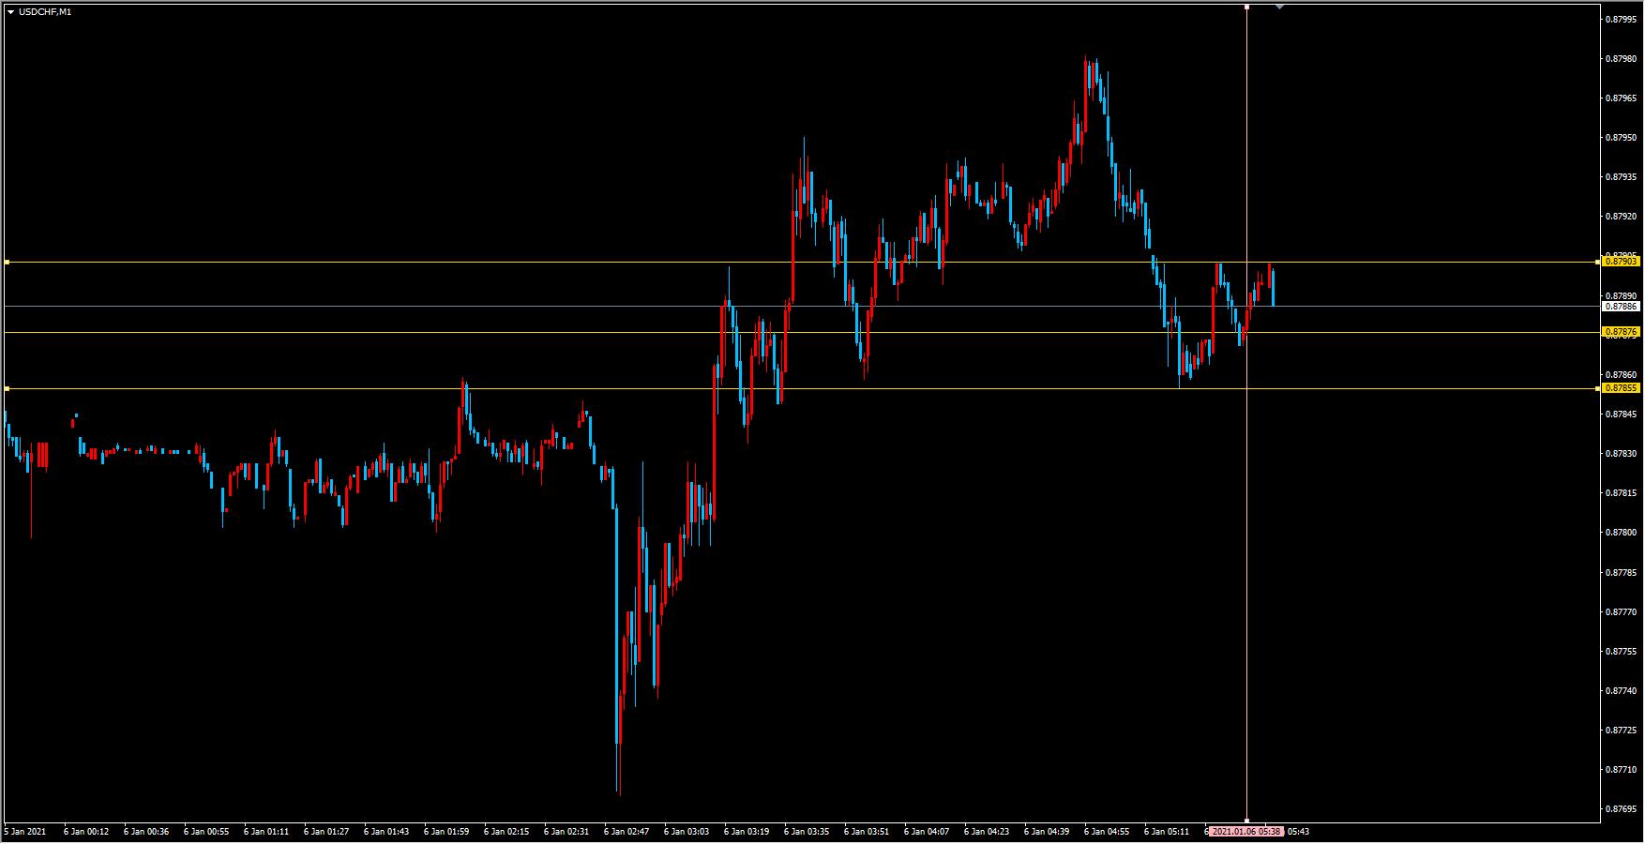Select the bottom handle of the vertical line
Viewport: 1645px width, 844px height.
tap(1246, 821)
